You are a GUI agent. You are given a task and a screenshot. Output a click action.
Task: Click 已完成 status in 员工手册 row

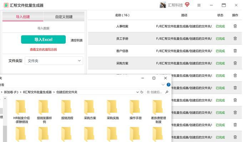tap(220, 39)
